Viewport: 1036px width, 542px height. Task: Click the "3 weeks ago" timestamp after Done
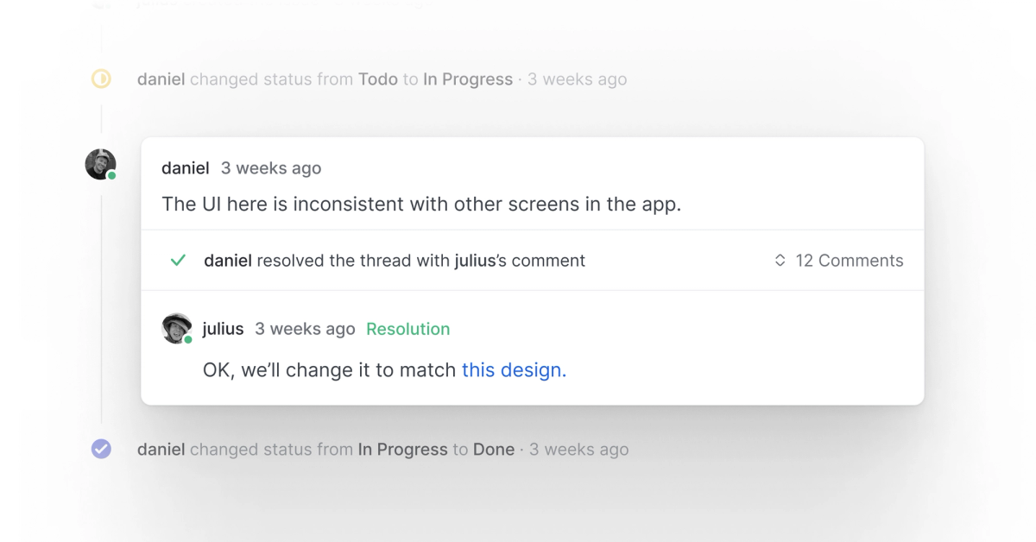(578, 449)
